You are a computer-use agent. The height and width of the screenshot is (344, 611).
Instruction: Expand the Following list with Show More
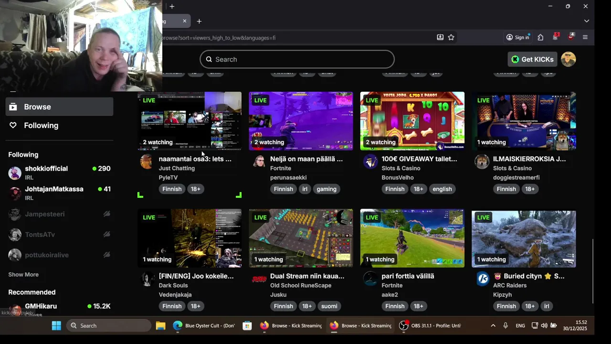23,274
